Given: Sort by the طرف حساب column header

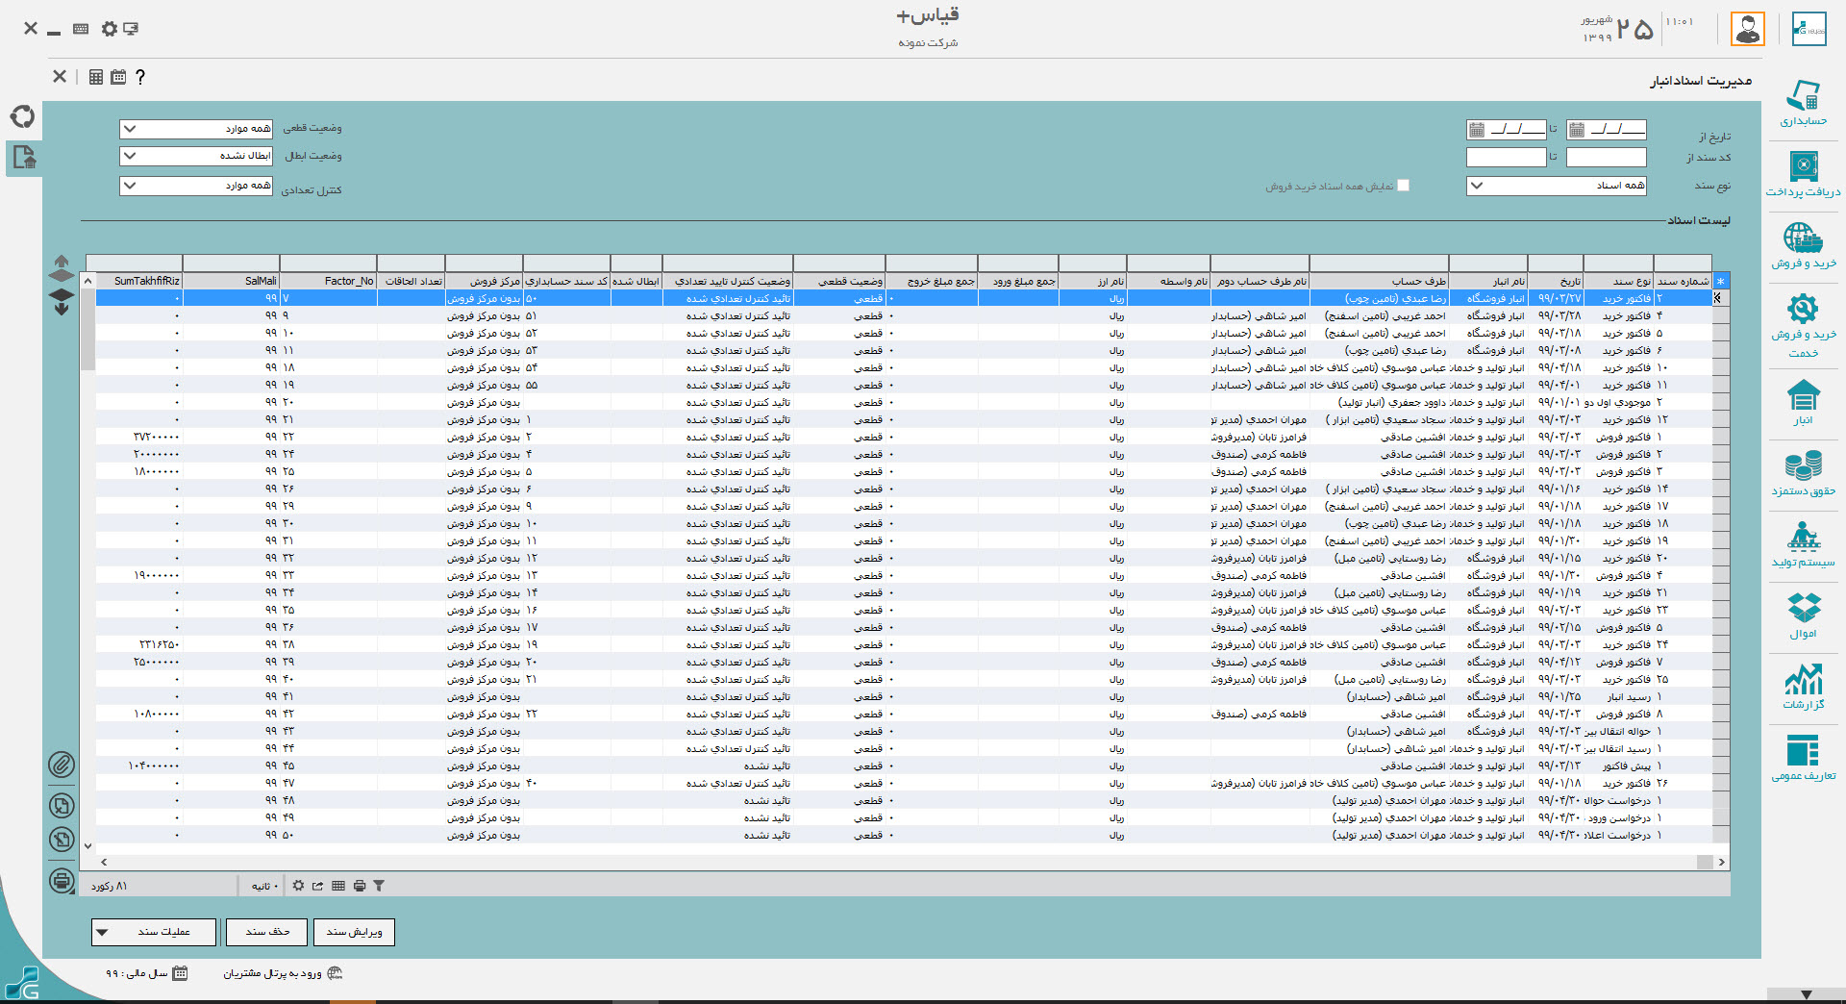Looking at the screenshot, I should [1379, 281].
